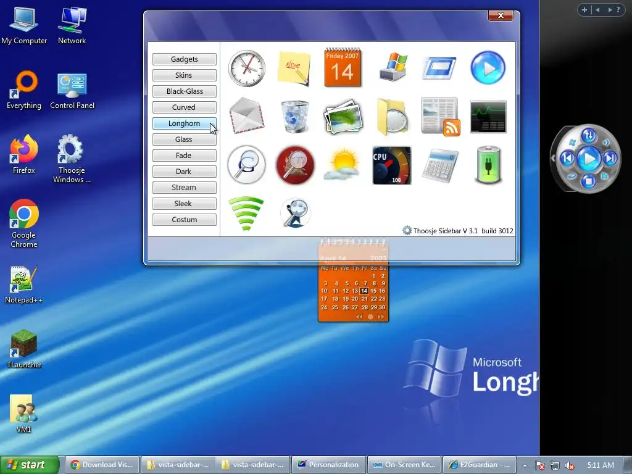This screenshot has height=474, width=632.
Task: Skip to previous track on player gadget
Action: coord(568,158)
